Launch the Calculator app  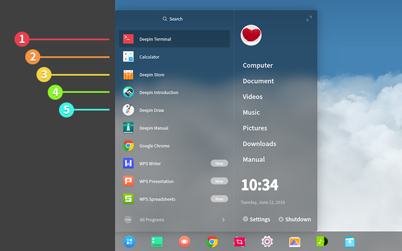[149, 57]
